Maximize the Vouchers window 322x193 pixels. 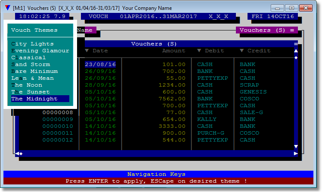coord(291,8)
